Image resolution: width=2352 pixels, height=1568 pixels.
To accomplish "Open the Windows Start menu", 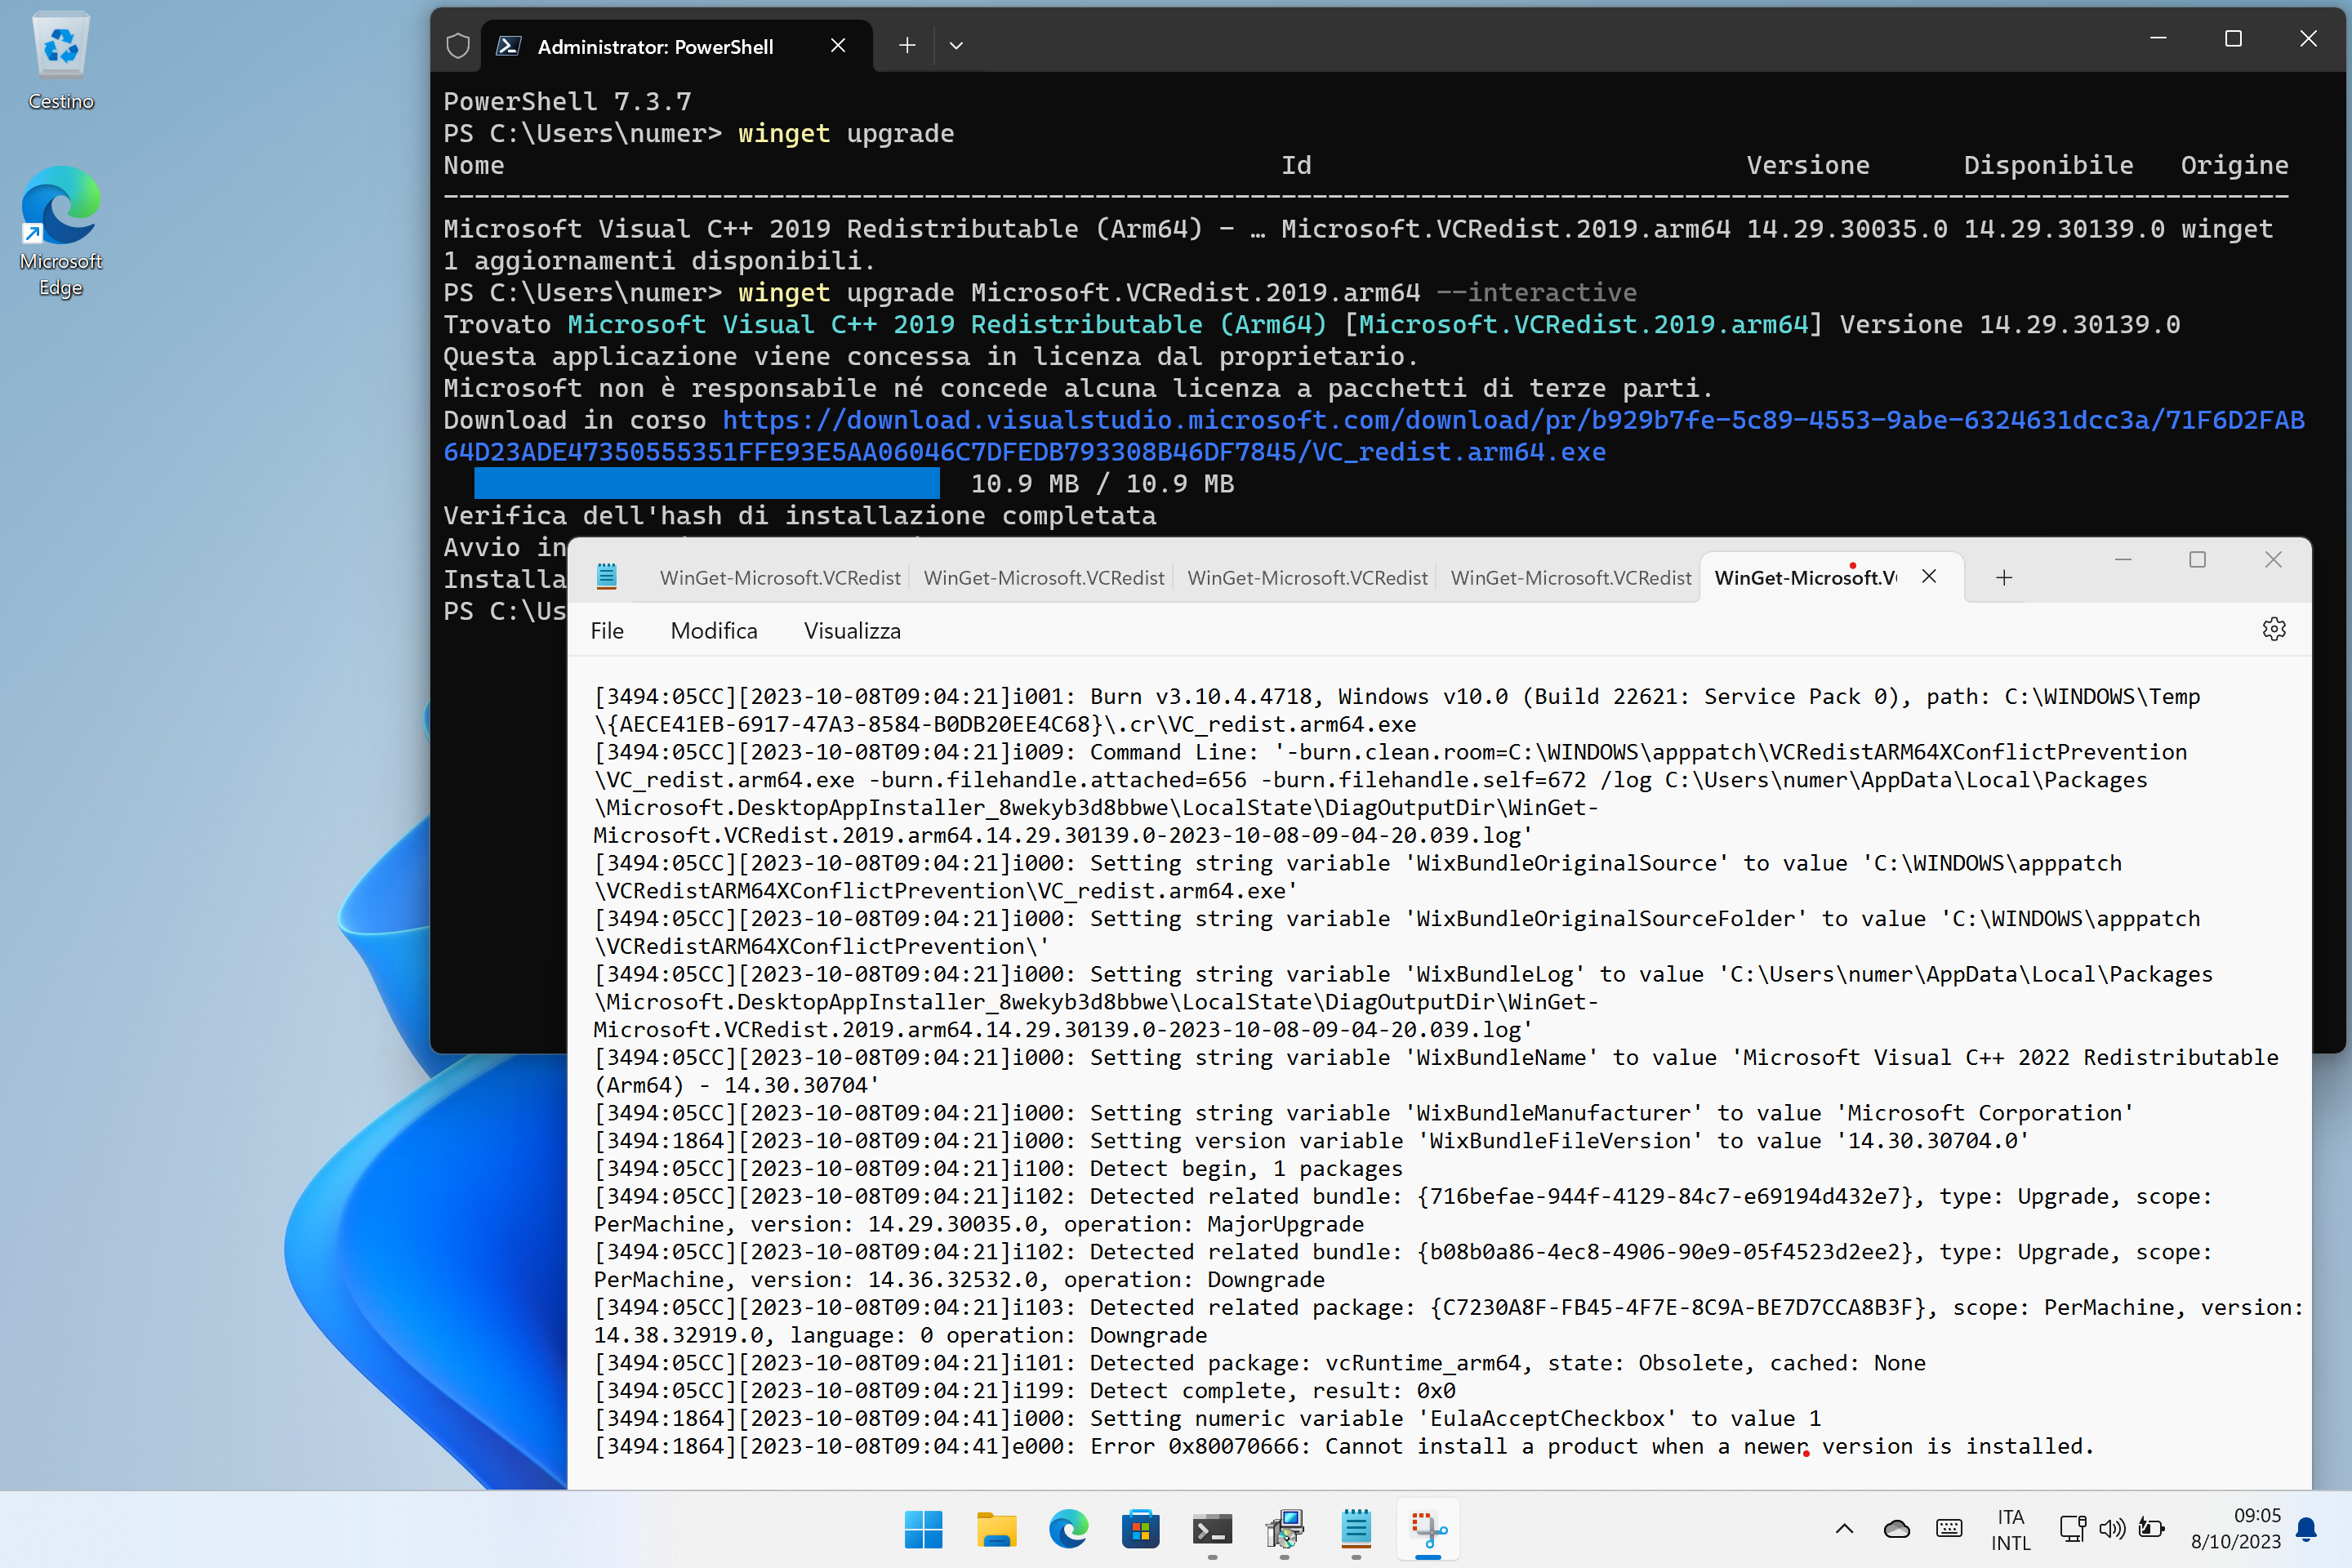I will point(923,1529).
